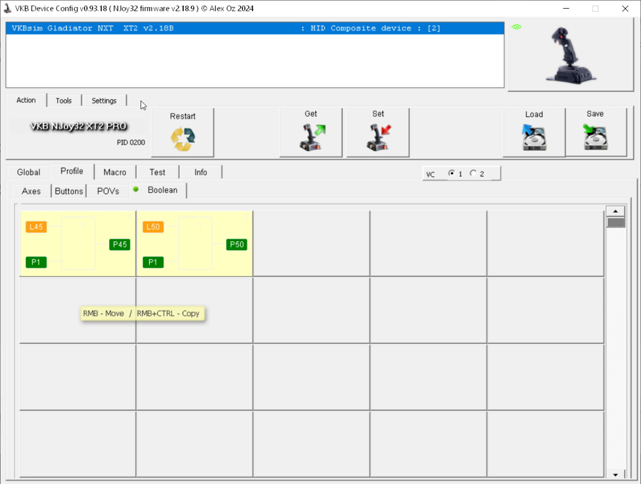Open the Buttons sub-tab
The image size is (641, 484).
click(69, 191)
